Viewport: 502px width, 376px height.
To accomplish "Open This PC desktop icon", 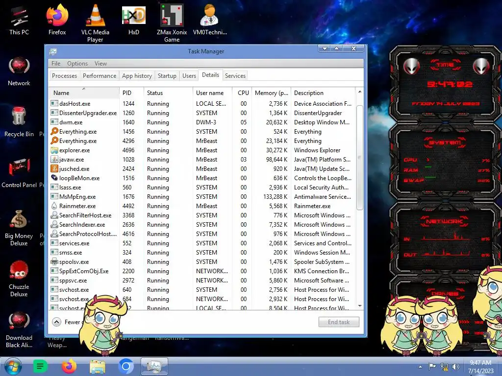I will [x=19, y=20].
